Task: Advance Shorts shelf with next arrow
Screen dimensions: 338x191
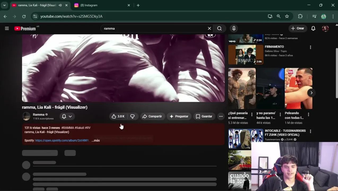Action: pyautogui.click(x=311, y=93)
